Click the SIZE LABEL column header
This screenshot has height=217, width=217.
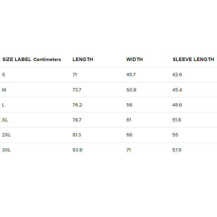point(17,59)
